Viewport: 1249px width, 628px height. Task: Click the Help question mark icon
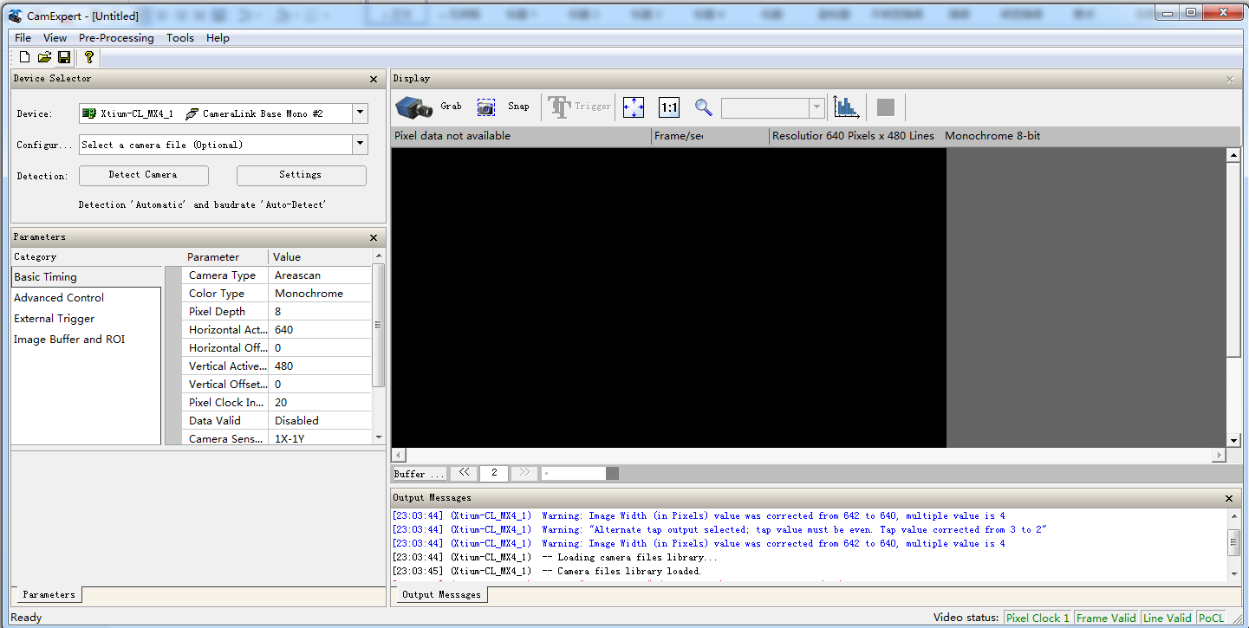[88, 57]
